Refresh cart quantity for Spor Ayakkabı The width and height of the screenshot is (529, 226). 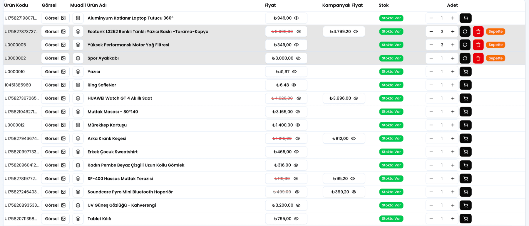(465, 58)
